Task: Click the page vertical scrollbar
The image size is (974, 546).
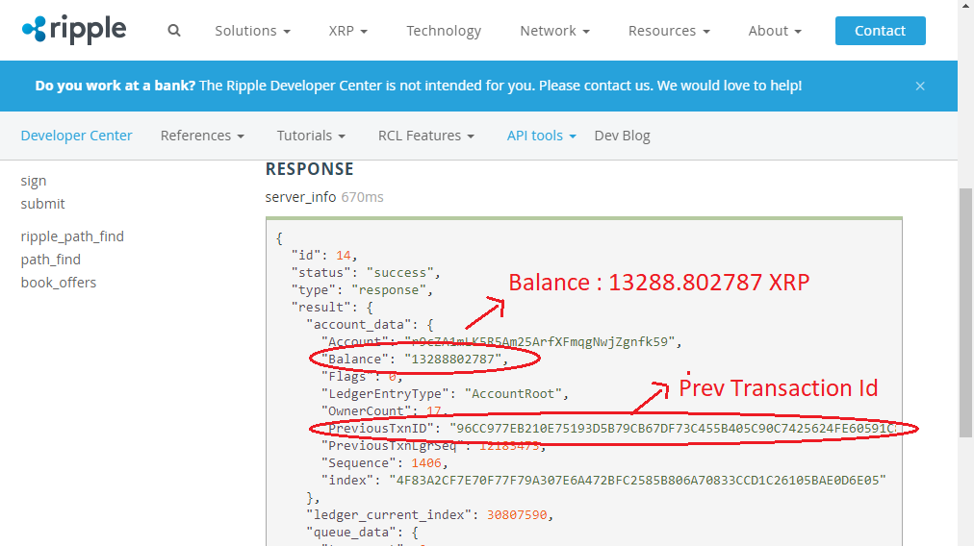Action: pyautogui.click(x=965, y=312)
